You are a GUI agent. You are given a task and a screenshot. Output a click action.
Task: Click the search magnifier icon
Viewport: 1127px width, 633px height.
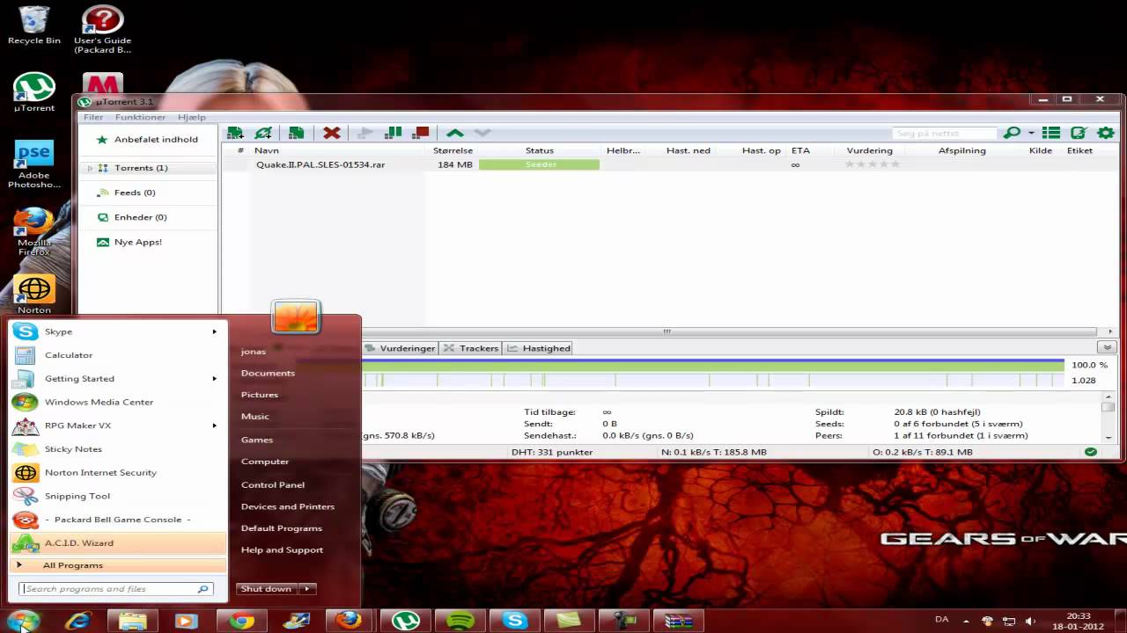click(x=1012, y=133)
